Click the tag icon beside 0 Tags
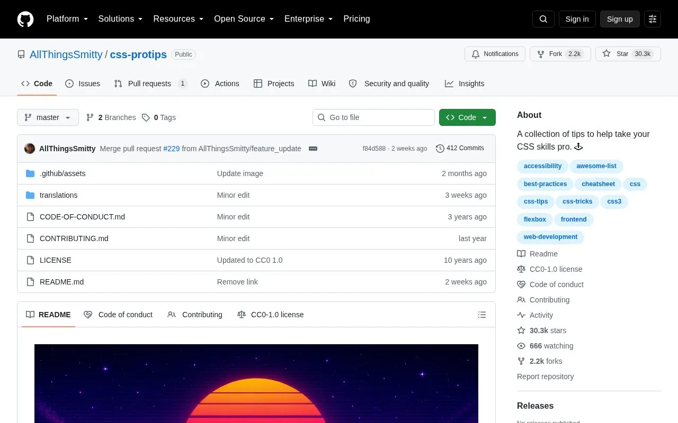The width and height of the screenshot is (678, 423). pos(146,117)
